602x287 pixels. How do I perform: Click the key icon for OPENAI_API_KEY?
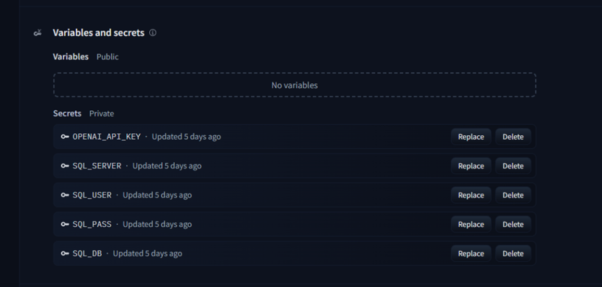coord(65,137)
